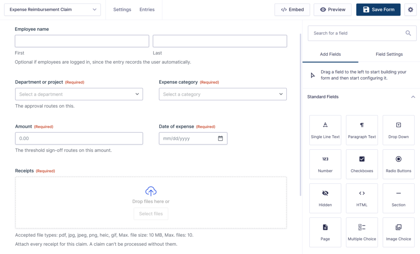Screen dimensions: 420x254
Task: Open the date picker calendar icon
Action: [220, 139]
